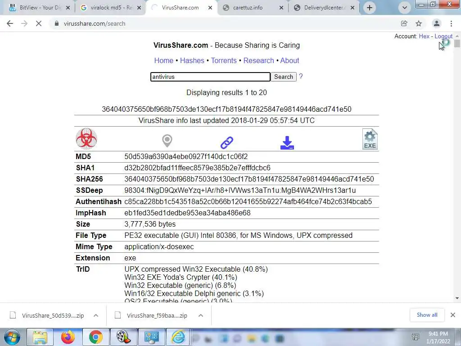The image size is (461, 346).
Task: Open Internet Explorer from the taskbar
Action: click(178, 337)
